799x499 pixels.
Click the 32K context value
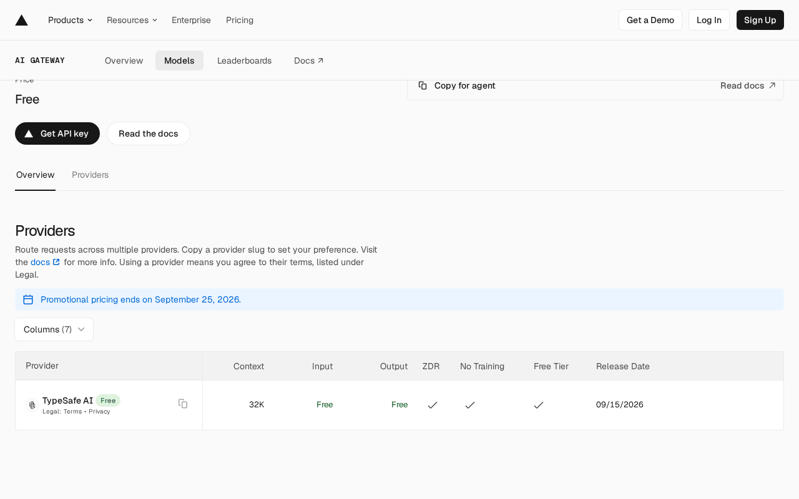[257, 404]
